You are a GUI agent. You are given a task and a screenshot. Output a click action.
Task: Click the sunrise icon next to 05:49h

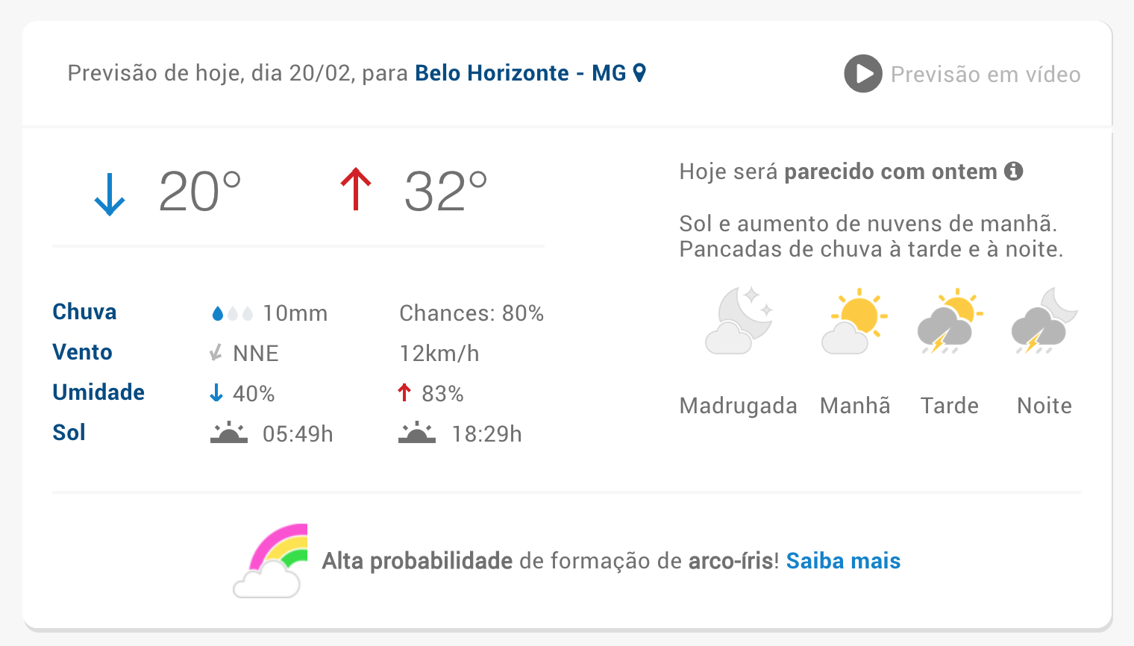pyautogui.click(x=229, y=433)
